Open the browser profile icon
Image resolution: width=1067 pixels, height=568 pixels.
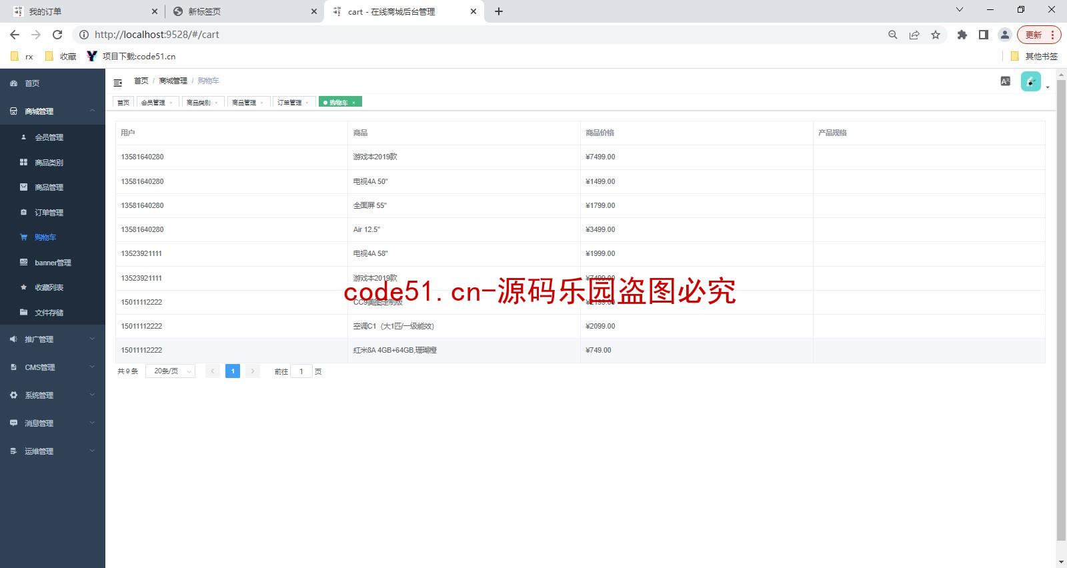[x=1005, y=35]
